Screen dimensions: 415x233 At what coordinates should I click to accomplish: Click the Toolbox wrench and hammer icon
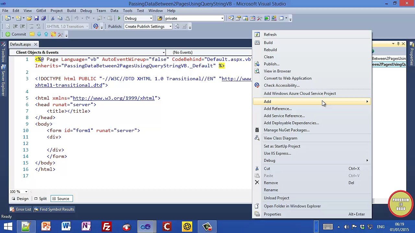pos(259,18)
